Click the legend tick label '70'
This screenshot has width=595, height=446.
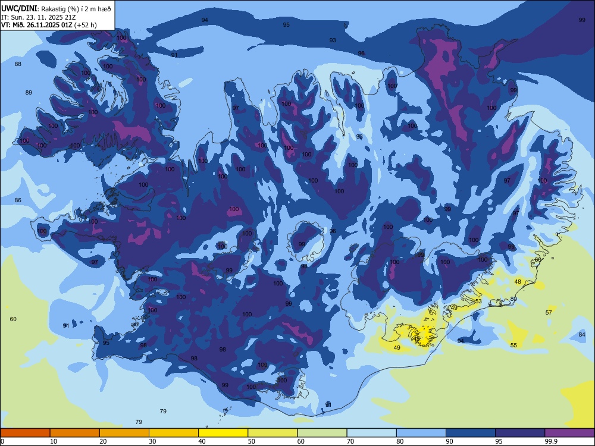(350, 441)
